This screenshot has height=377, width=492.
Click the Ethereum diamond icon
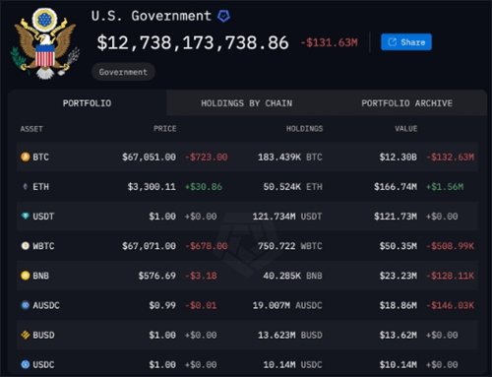click(26, 187)
